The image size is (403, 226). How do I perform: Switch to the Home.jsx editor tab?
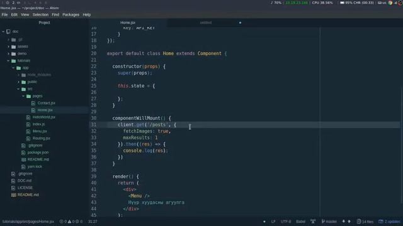tap(128, 23)
